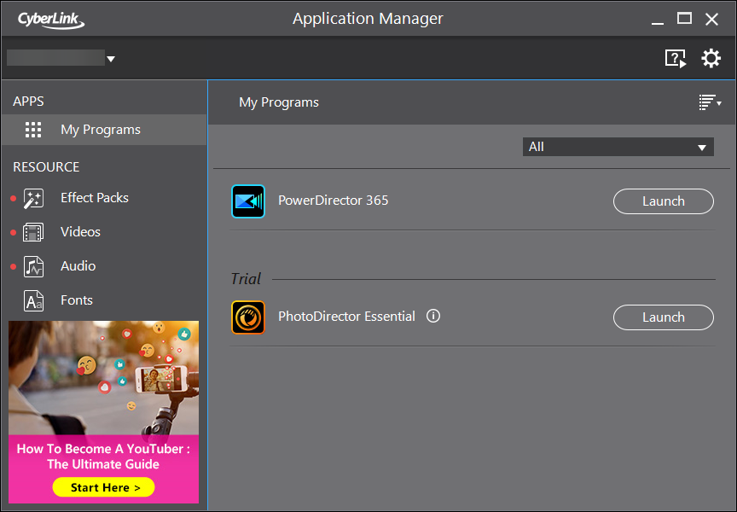Click the Audio file icon
The width and height of the screenshot is (737, 512).
pos(33,266)
